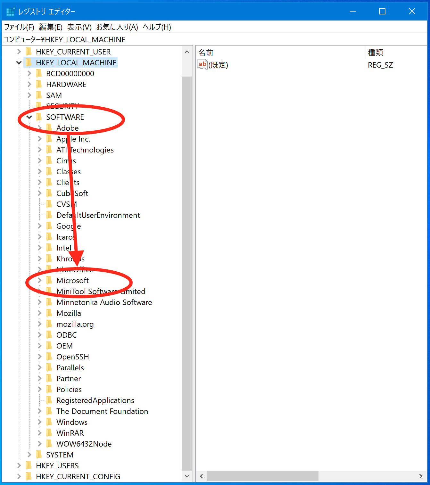Click the ATI Technologies folder icon

(49, 150)
